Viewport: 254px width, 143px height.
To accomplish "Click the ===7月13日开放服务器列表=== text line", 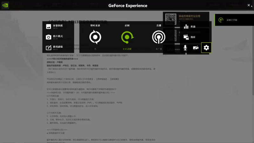I will click(x=62, y=59).
